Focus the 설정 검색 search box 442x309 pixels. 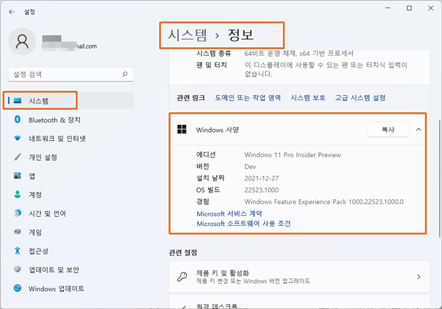coord(71,74)
